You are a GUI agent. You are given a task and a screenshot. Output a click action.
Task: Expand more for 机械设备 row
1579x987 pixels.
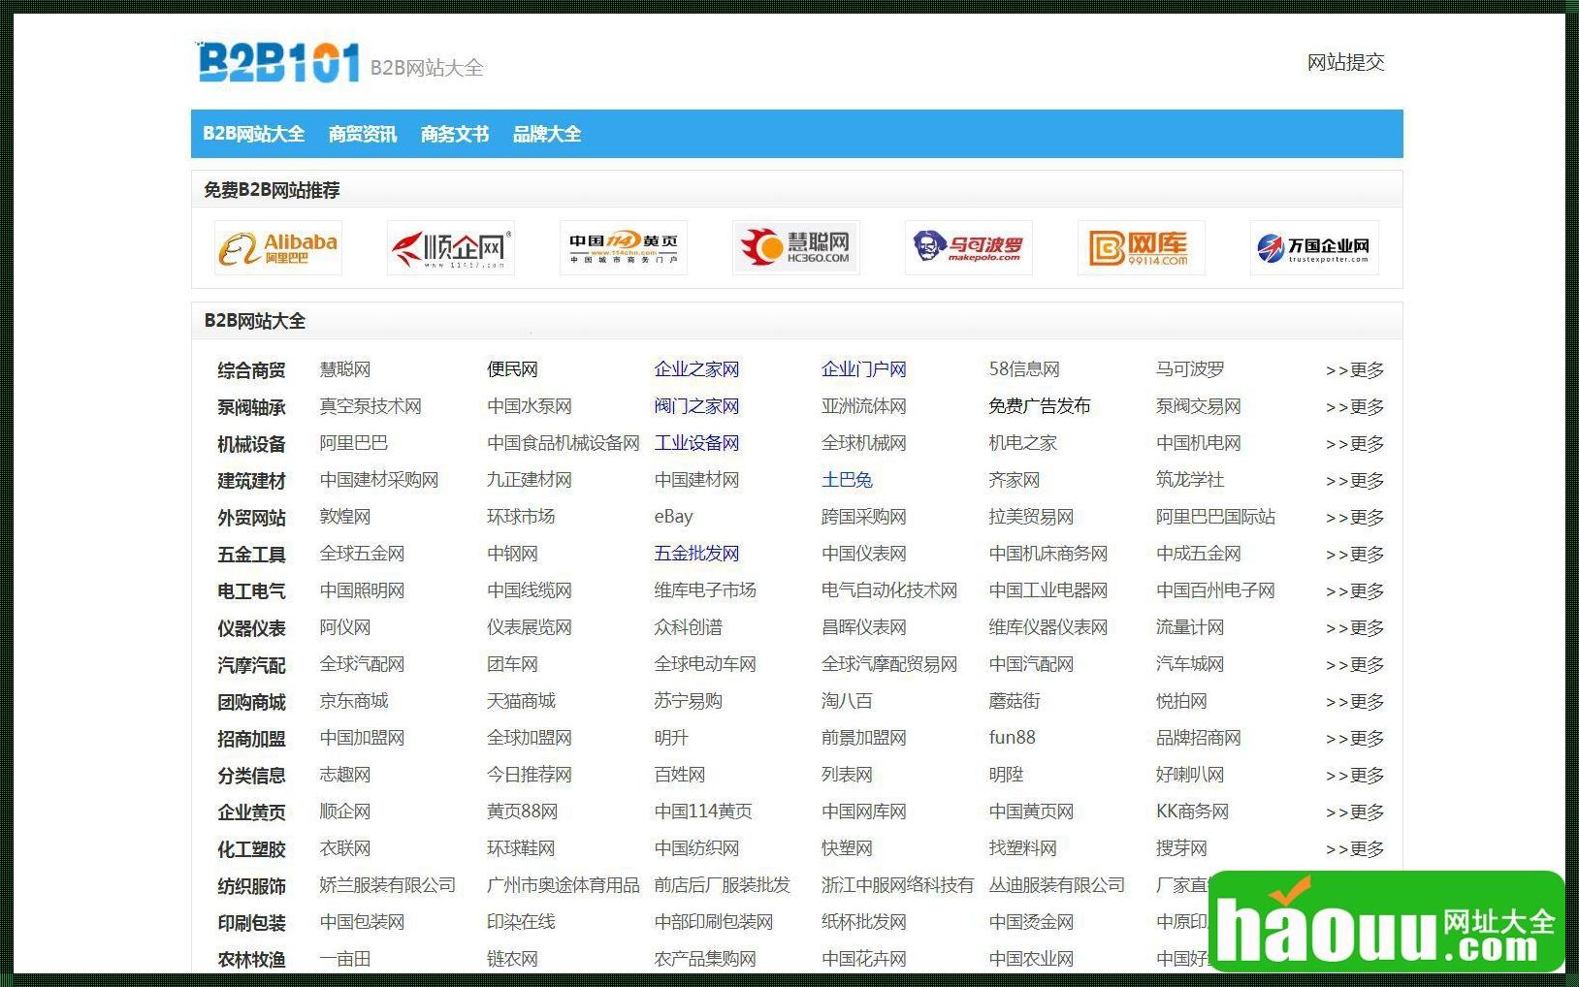point(1355,444)
